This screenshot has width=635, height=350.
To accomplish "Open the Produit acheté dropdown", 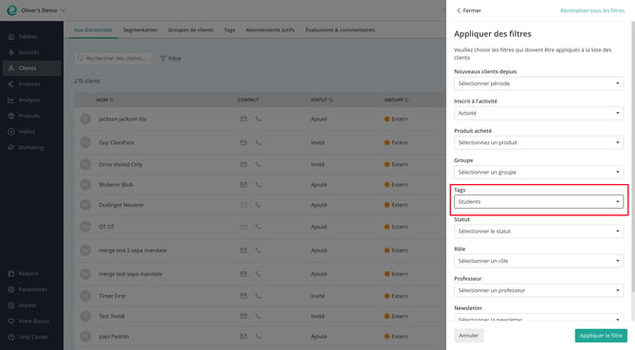I will click(x=538, y=142).
